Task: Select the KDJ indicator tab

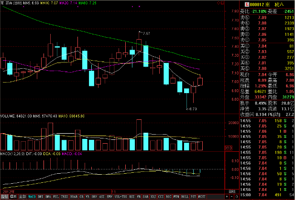Action: click(153, 197)
